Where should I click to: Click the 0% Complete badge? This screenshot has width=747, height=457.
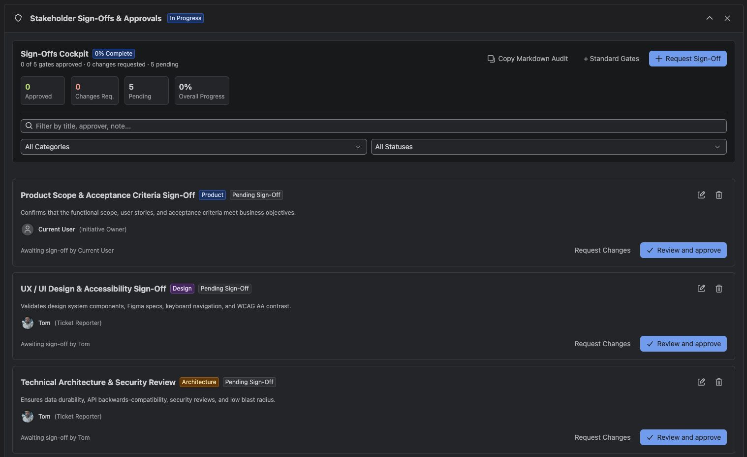tap(114, 54)
